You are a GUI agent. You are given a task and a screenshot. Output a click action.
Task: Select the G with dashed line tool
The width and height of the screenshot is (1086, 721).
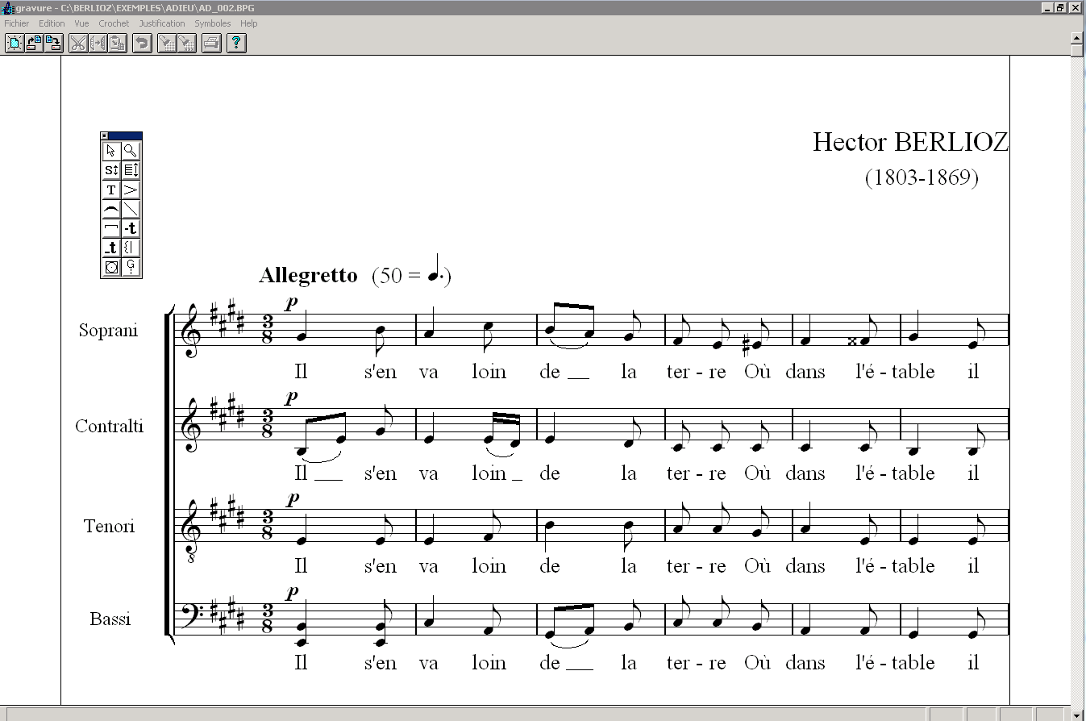tap(131, 267)
